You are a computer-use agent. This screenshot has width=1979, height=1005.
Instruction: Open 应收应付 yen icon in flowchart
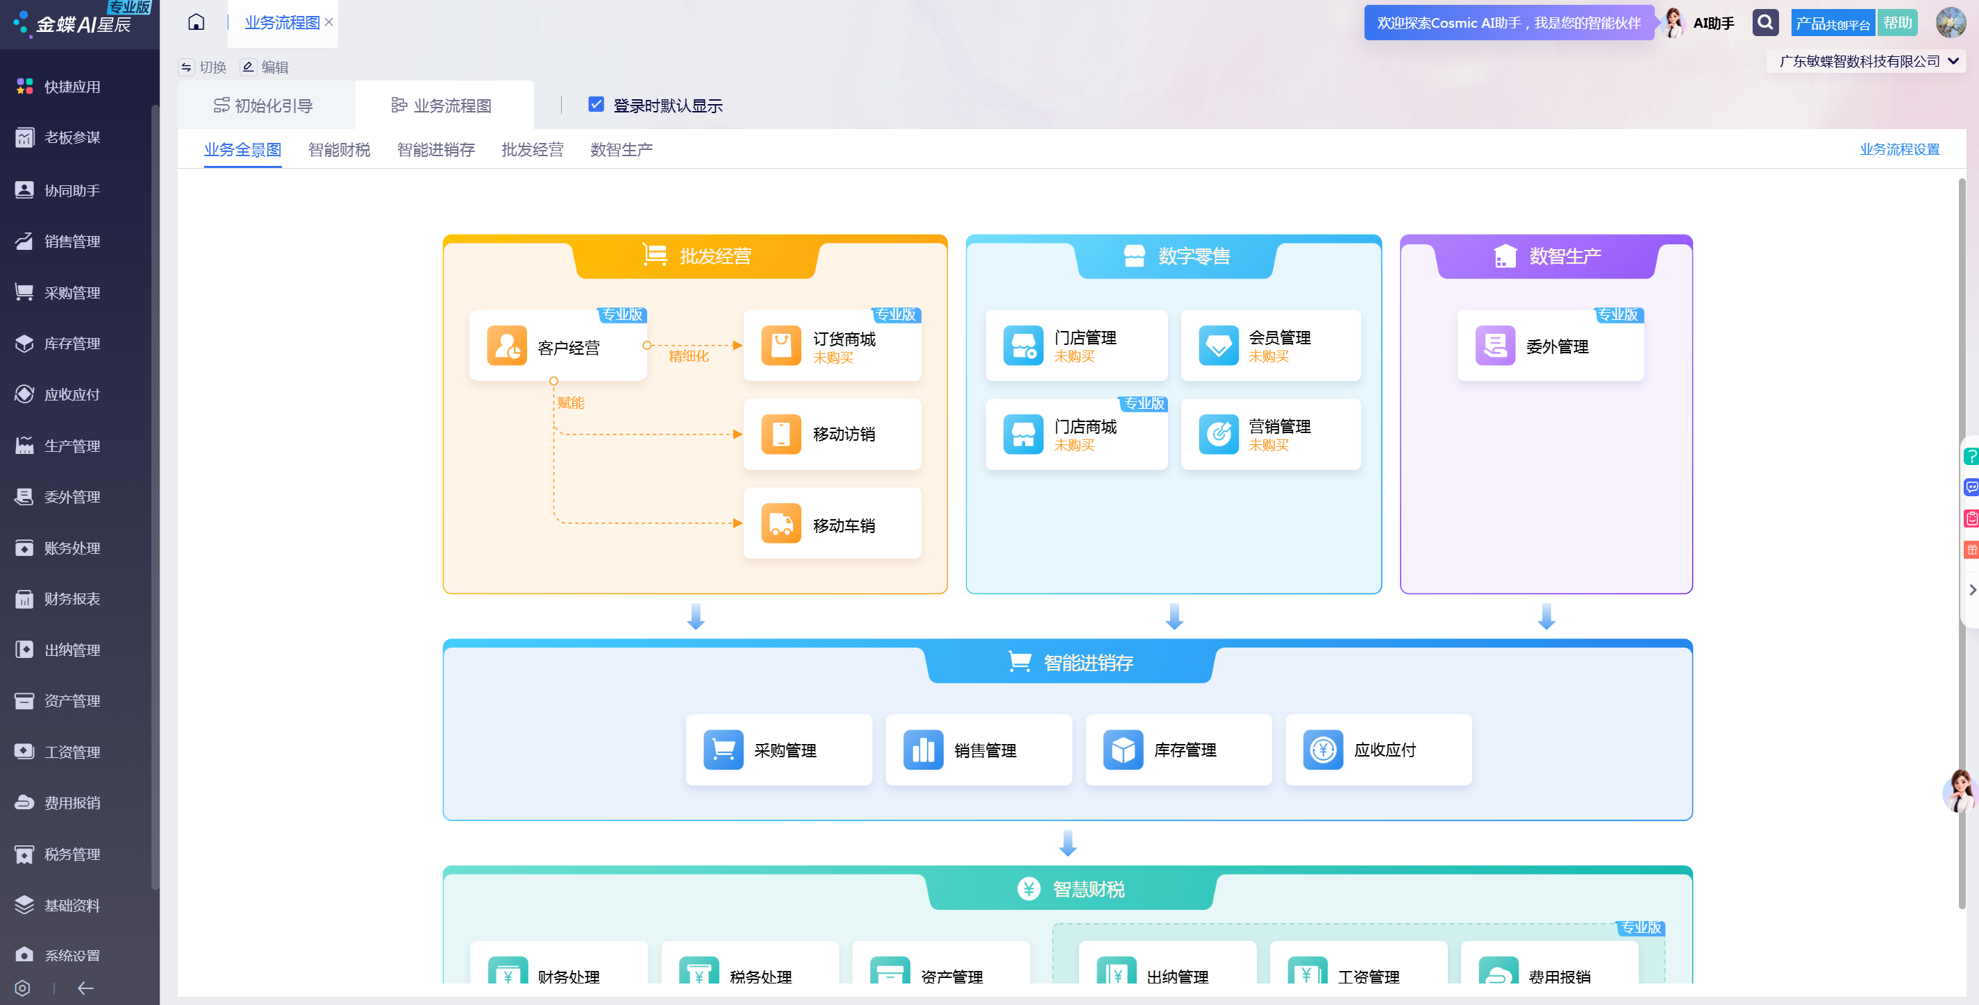pos(1323,750)
